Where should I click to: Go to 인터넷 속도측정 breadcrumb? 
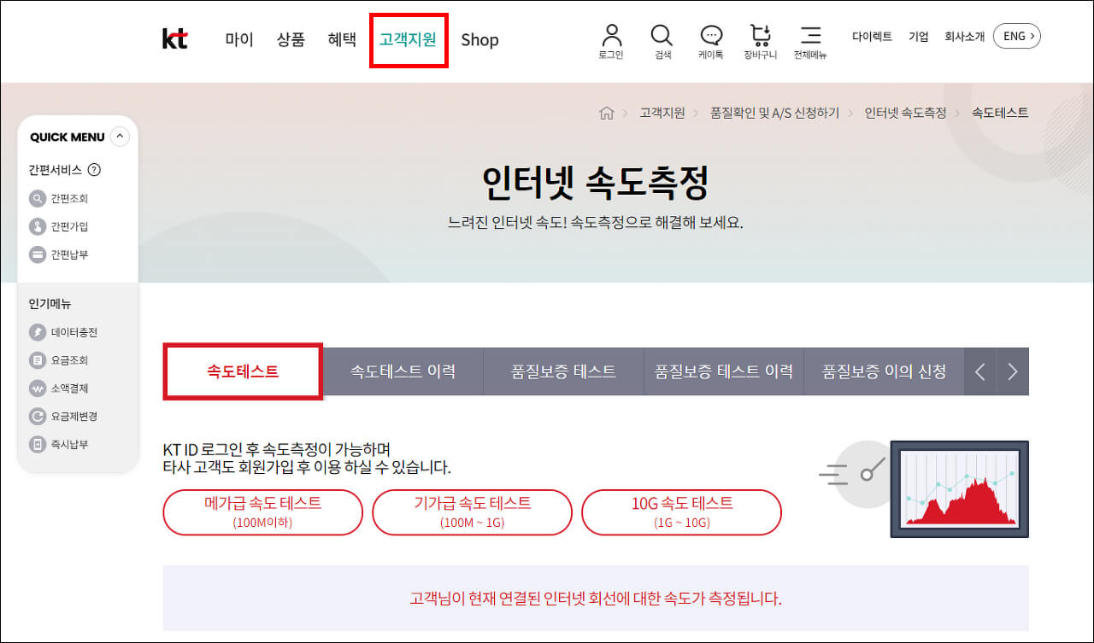pos(905,113)
